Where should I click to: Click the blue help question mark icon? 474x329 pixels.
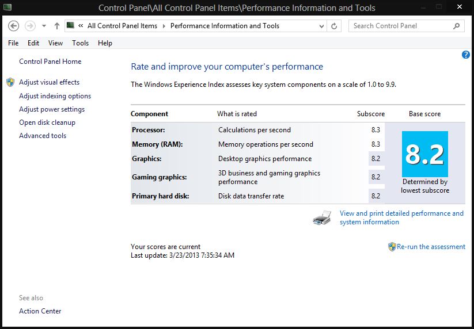pyautogui.click(x=465, y=55)
